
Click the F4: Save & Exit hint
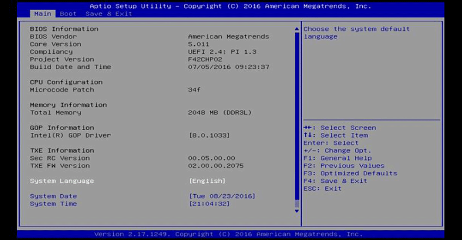pos(335,181)
